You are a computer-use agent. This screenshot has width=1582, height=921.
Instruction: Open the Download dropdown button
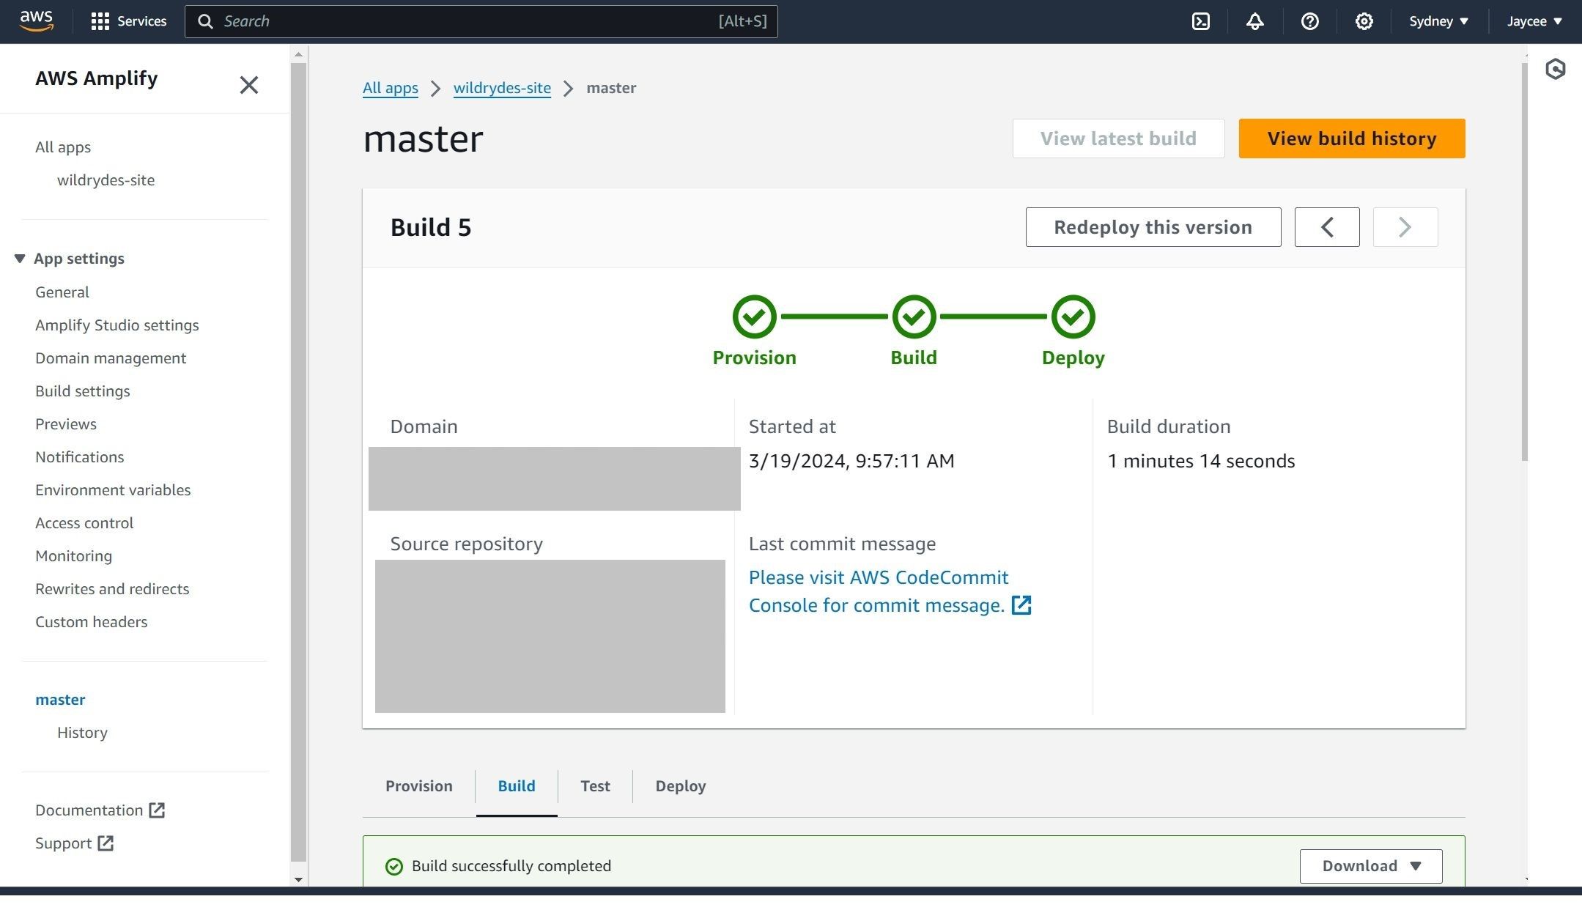point(1370,866)
